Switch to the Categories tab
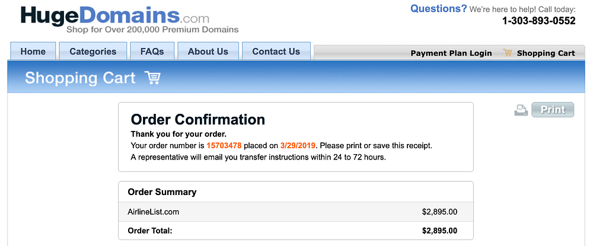The width and height of the screenshot is (593, 246). point(93,52)
